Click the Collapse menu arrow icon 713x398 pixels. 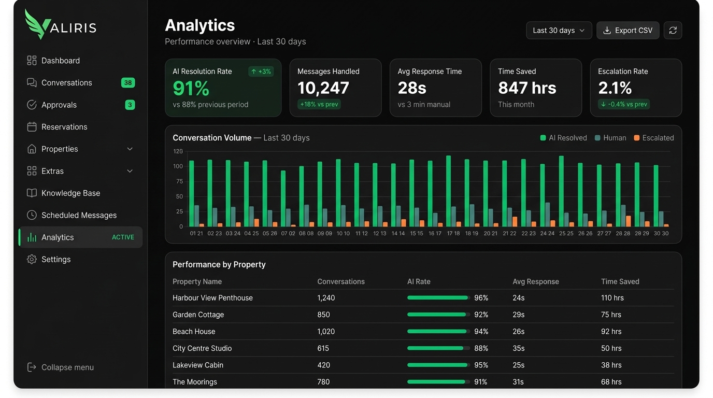pos(32,367)
